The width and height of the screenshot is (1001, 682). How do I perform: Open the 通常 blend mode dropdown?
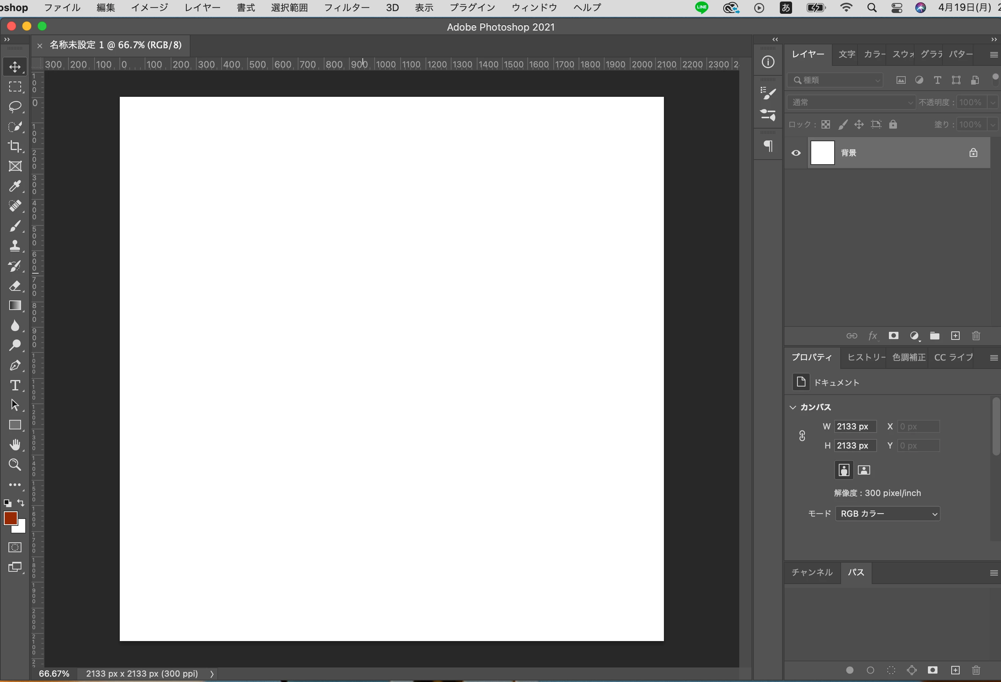point(851,103)
